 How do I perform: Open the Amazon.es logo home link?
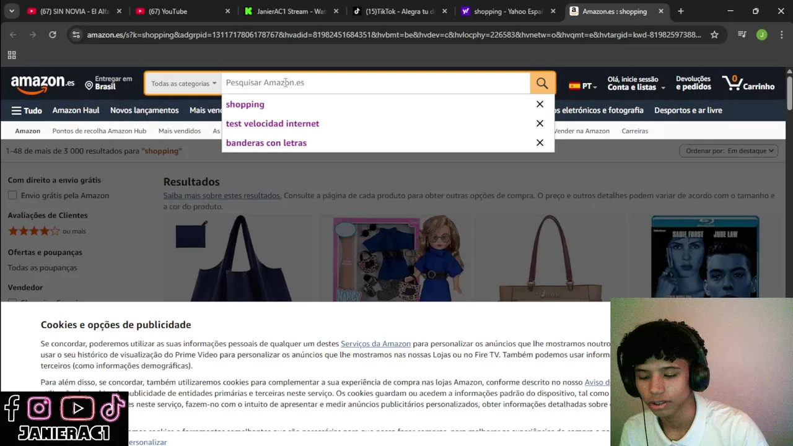click(x=43, y=84)
